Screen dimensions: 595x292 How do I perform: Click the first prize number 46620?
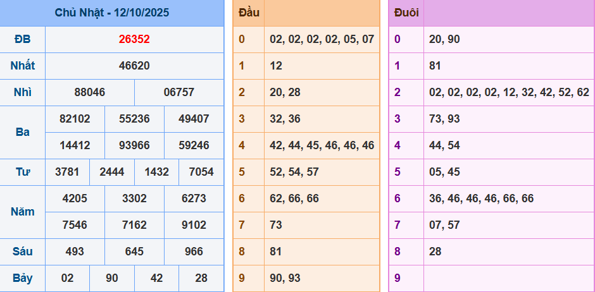(134, 66)
